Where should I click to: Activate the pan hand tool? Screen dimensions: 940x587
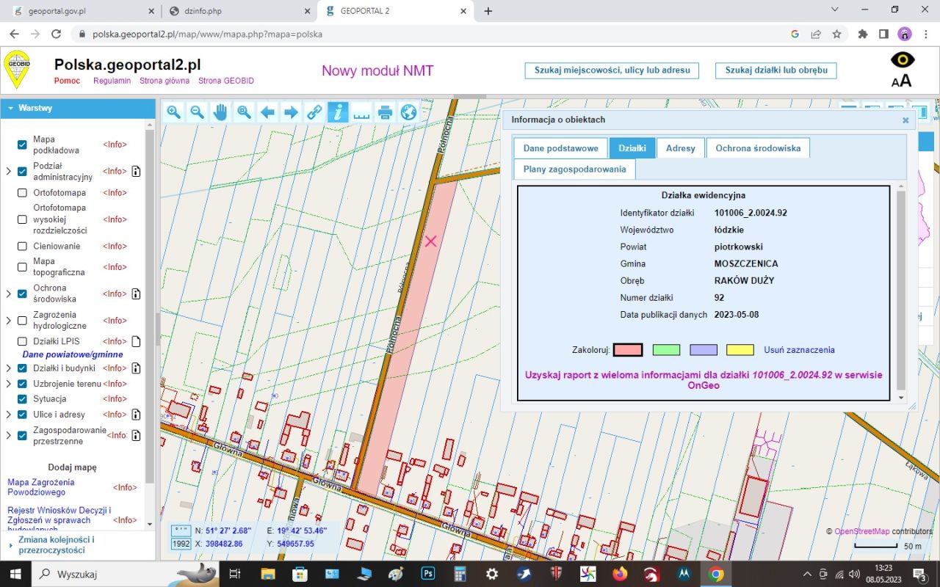[x=220, y=112]
